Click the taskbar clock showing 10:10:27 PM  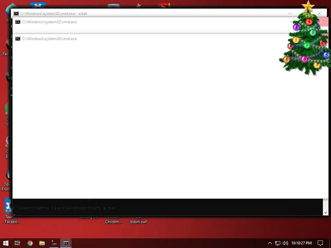pyautogui.click(x=301, y=243)
